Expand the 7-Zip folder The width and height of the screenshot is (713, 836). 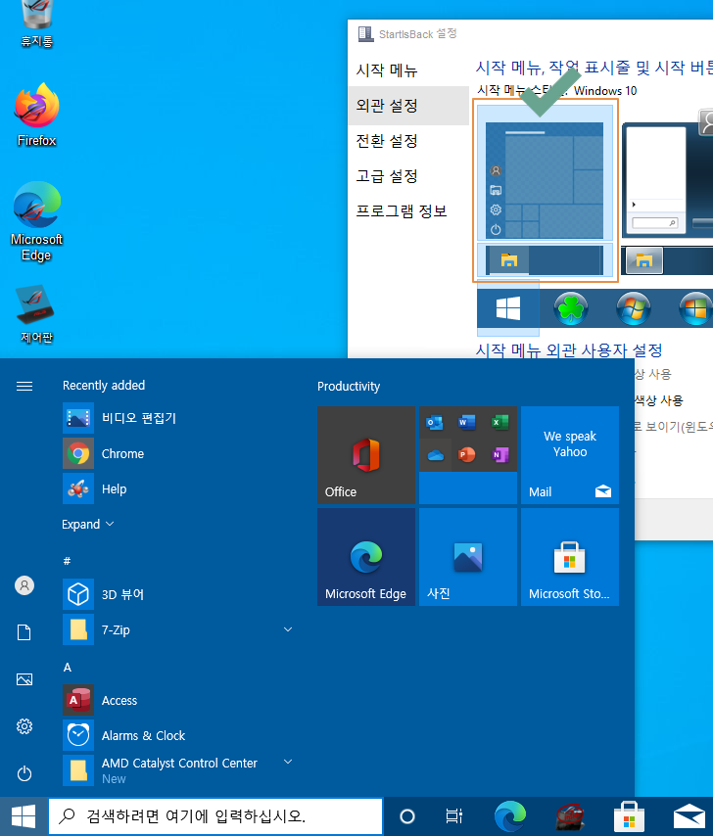pos(288,629)
